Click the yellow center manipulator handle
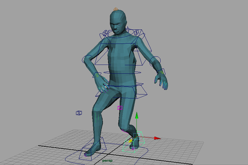 pos(131,141)
